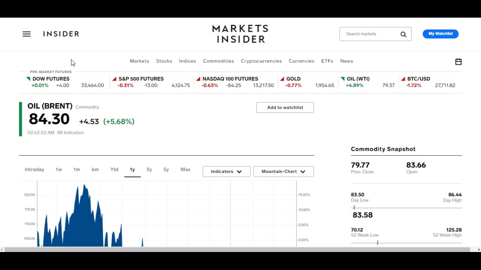
Task: Select the 1w chart range
Action: click(x=59, y=169)
